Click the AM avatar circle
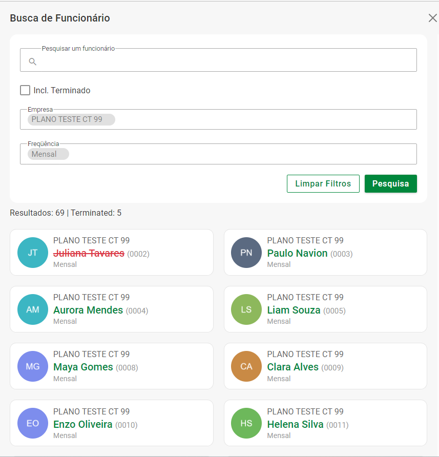 pyautogui.click(x=33, y=309)
